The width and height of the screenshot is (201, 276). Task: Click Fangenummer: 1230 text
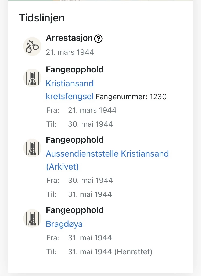[x=131, y=97]
